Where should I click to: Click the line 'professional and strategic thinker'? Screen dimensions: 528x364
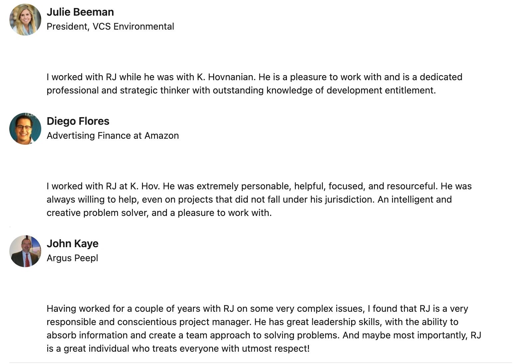241,91
